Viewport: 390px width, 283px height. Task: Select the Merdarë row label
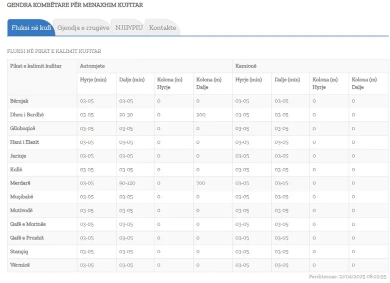[20, 183]
